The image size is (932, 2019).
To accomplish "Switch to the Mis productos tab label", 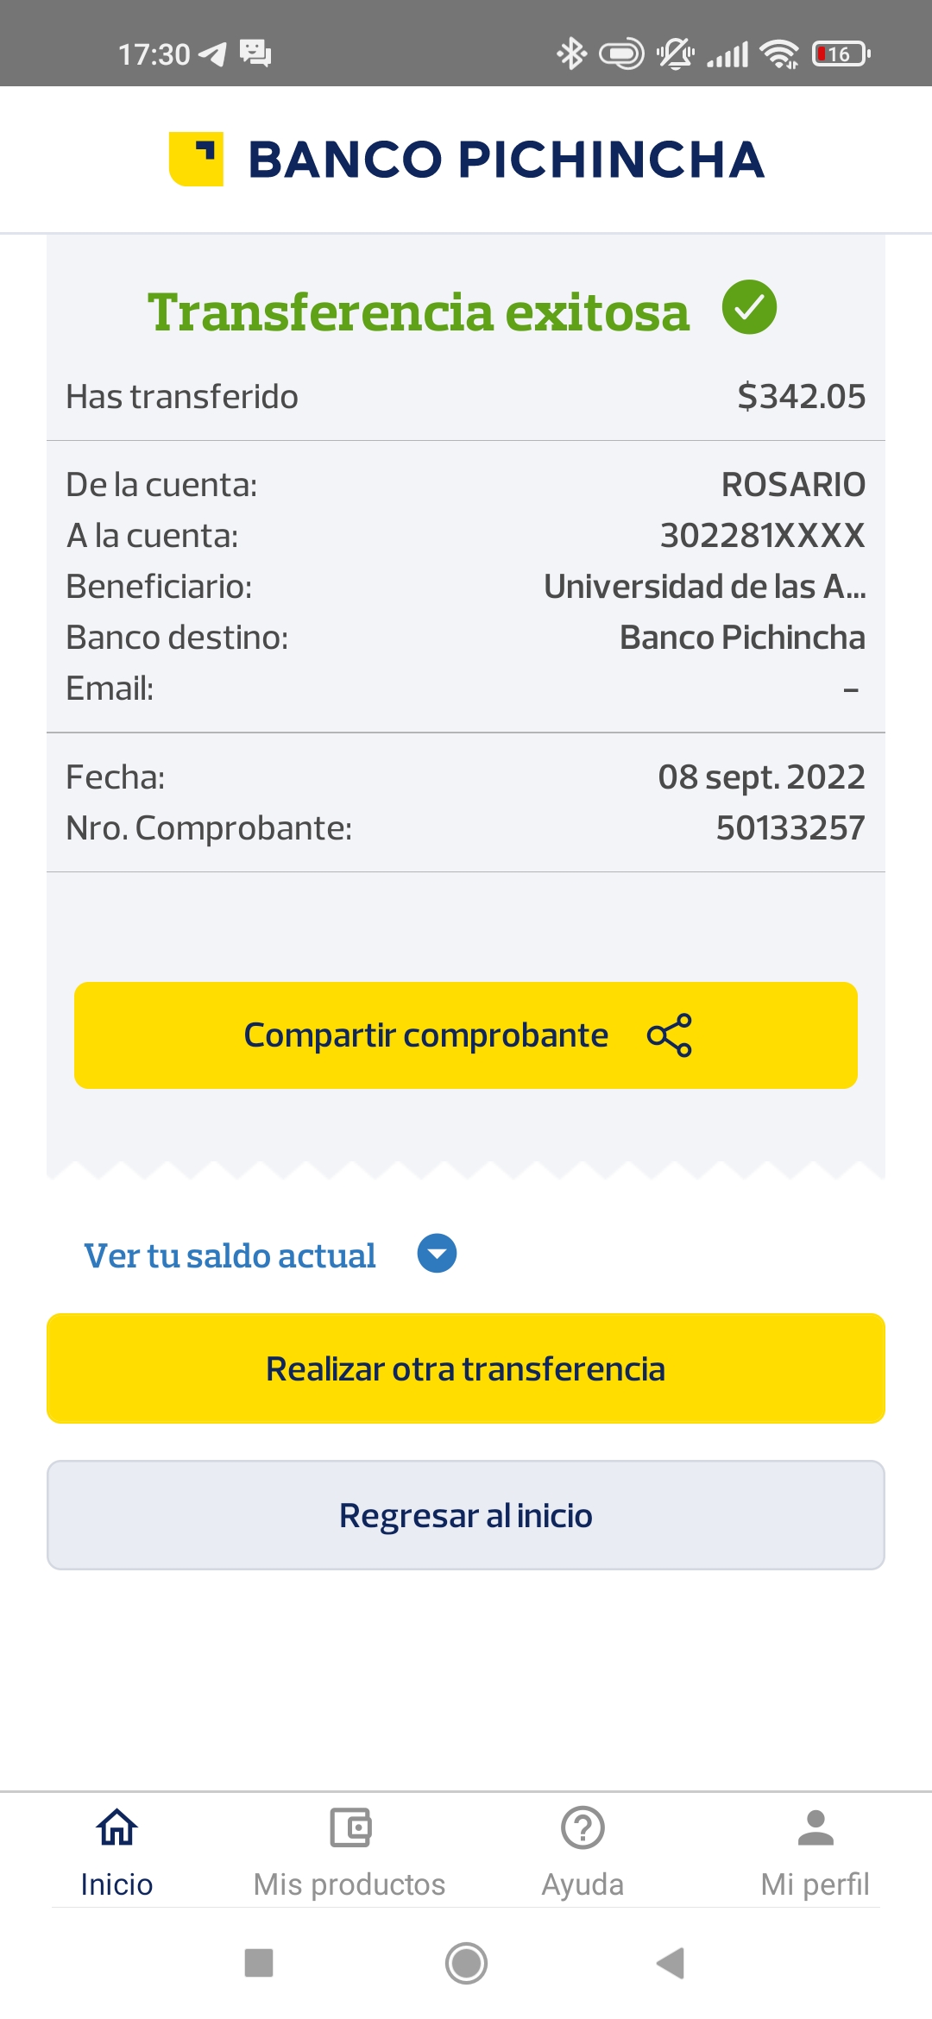I will click(x=349, y=1884).
